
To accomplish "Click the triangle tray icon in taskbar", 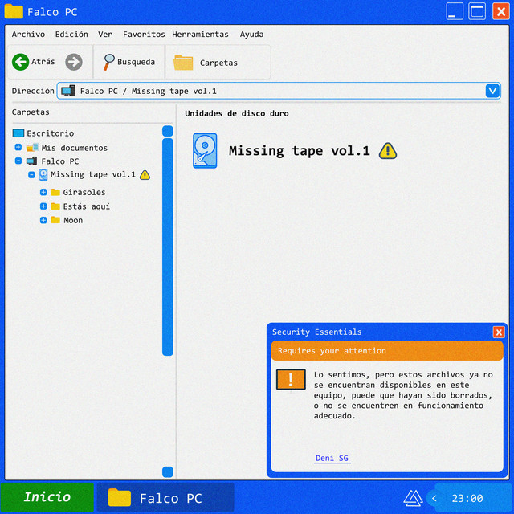I will point(413,498).
